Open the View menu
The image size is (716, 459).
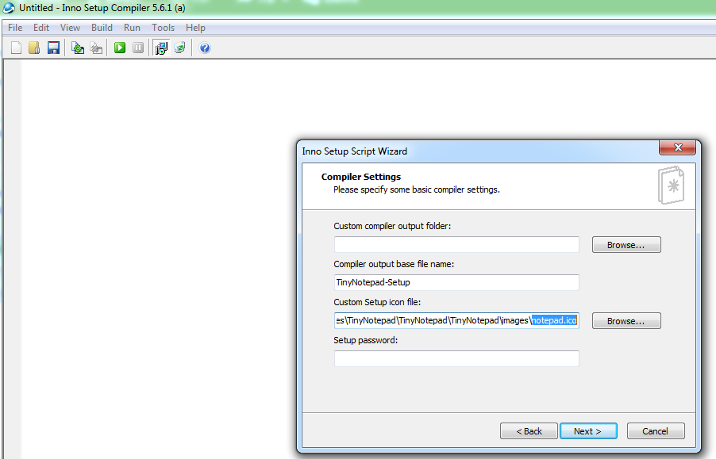tap(70, 28)
